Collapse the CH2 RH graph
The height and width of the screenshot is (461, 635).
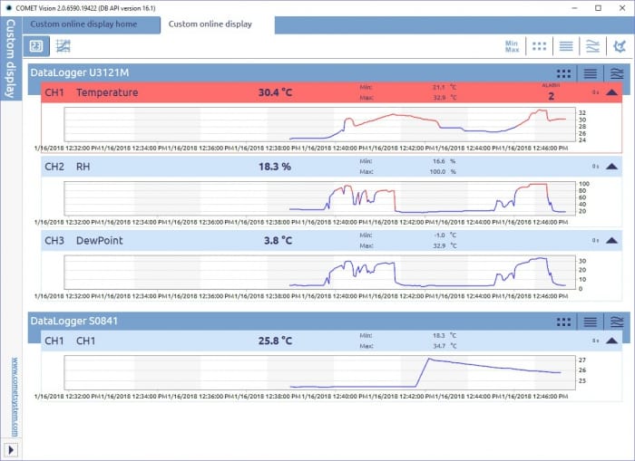tap(612, 167)
